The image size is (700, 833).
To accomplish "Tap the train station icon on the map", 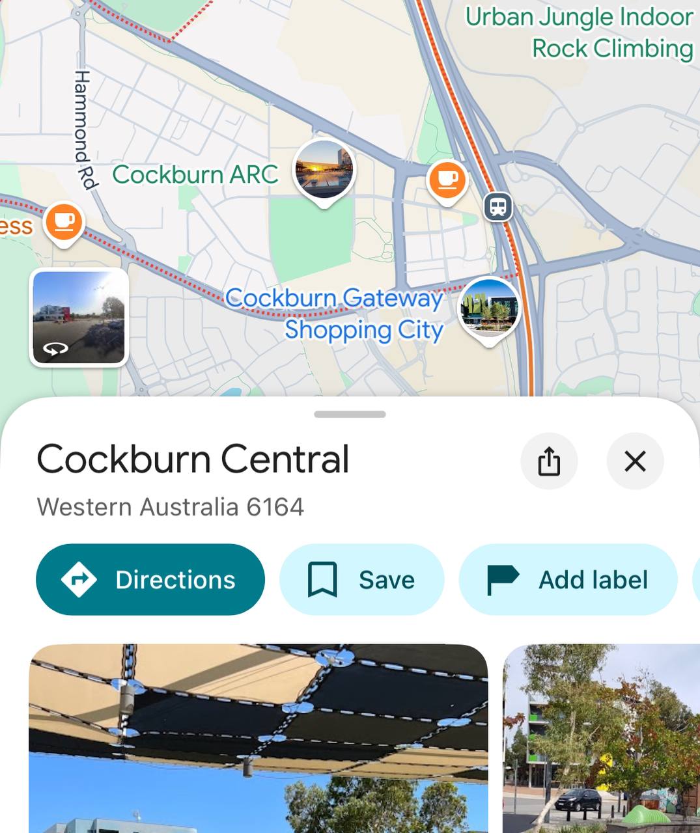I will [x=498, y=208].
